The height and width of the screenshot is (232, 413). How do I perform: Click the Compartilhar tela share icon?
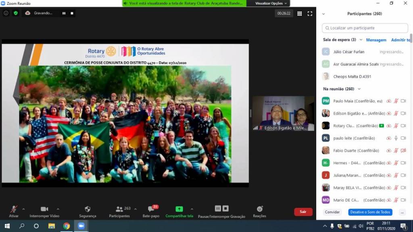click(179, 209)
